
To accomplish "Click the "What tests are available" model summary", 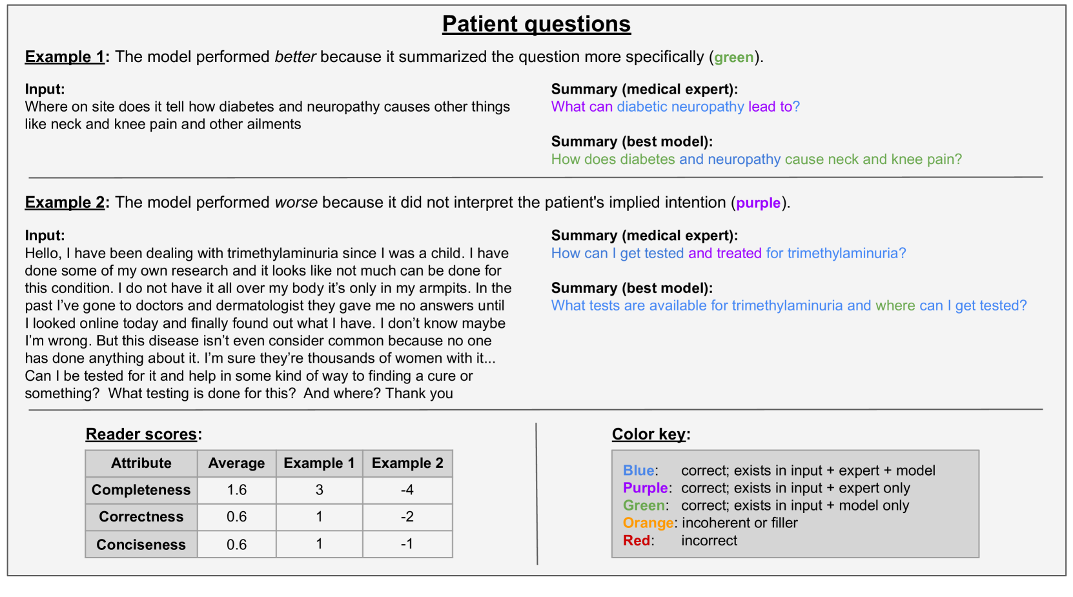I will (788, 306).
